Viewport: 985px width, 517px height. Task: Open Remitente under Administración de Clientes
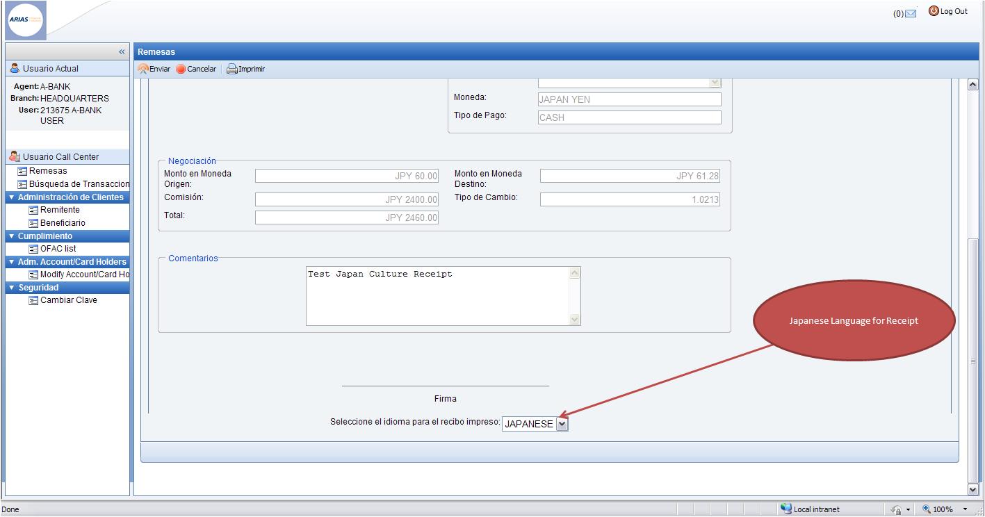point(60,210)
